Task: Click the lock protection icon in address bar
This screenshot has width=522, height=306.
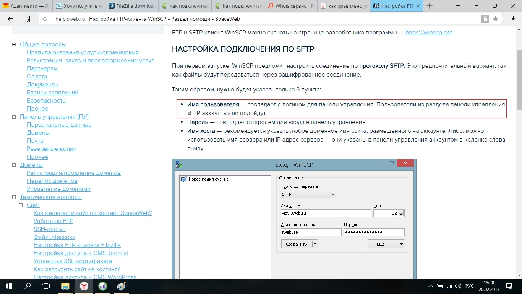Action: click(x=485, y=19)
